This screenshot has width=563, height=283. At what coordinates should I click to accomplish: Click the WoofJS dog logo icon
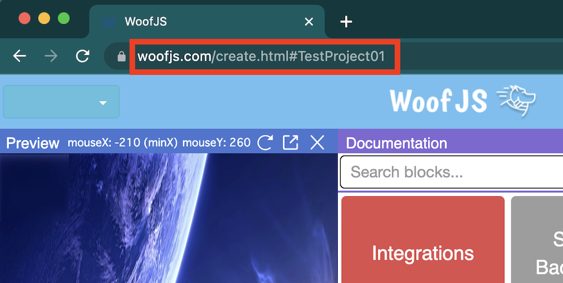click(x=516, y=100)
